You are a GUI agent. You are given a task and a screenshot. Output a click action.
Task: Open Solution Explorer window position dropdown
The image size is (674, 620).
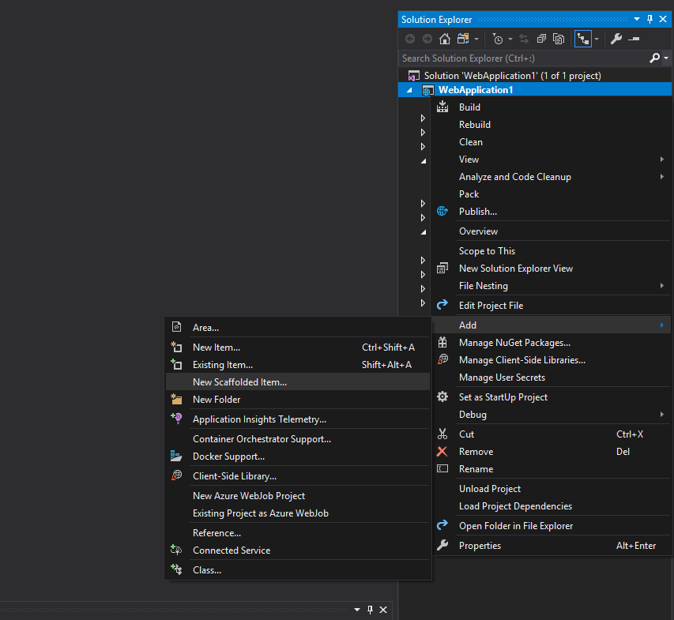click(x=637, y=19)
